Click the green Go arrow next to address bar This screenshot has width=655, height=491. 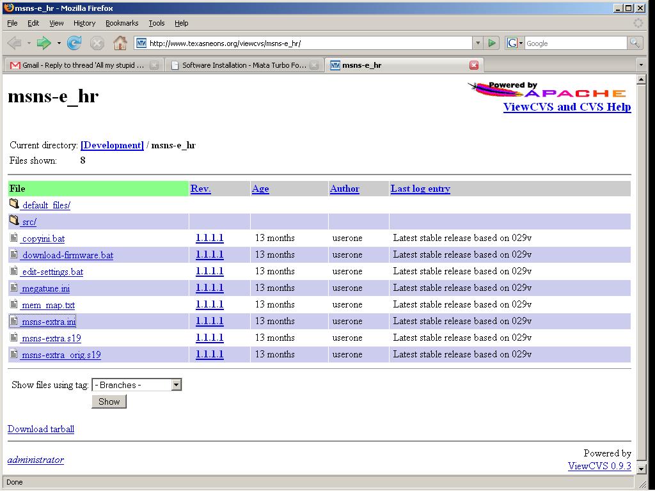point(492,43)
